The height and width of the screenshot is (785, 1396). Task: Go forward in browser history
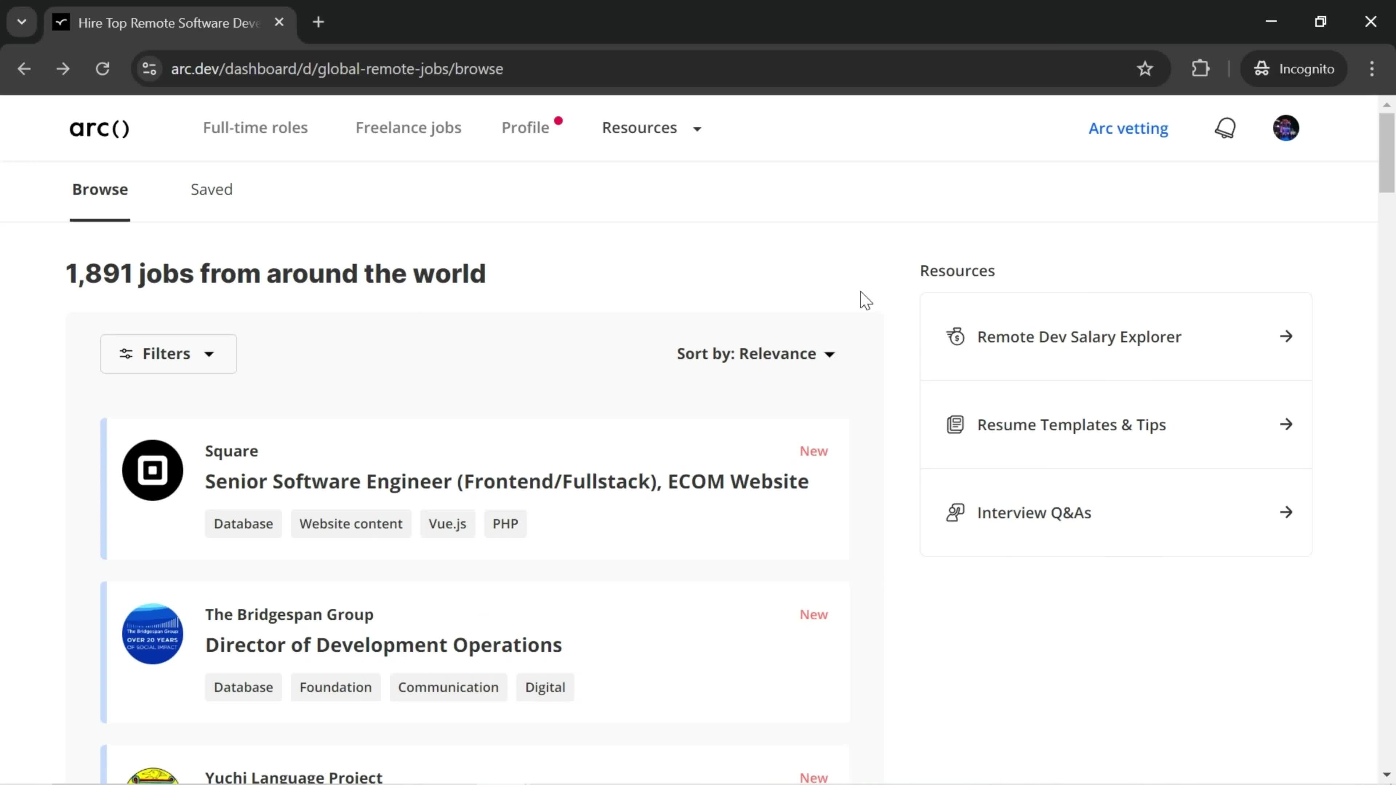[63, 69]
